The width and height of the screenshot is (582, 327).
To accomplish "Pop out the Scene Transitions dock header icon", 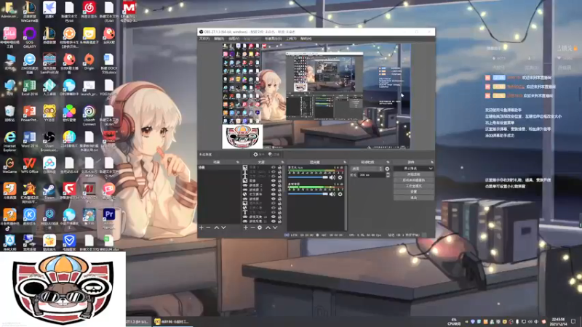I will [x=388, y=162].
